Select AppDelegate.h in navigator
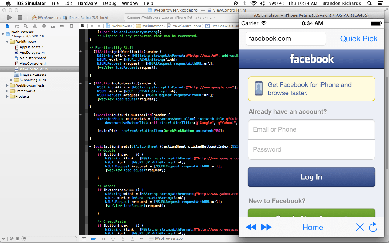 coord(32,47)
